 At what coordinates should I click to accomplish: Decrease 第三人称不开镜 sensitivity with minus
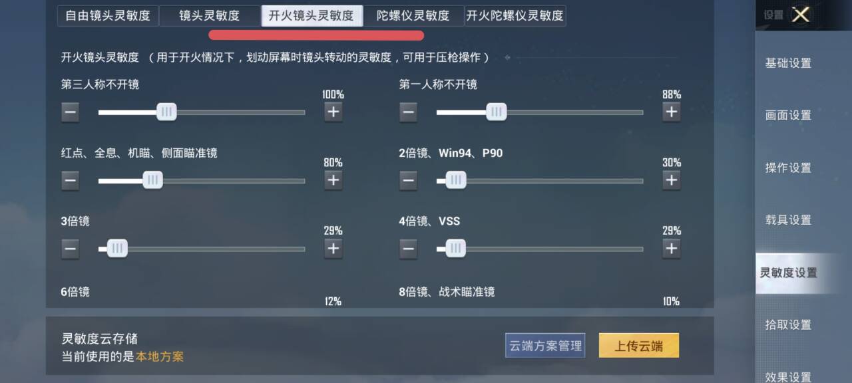coord(70,112)
